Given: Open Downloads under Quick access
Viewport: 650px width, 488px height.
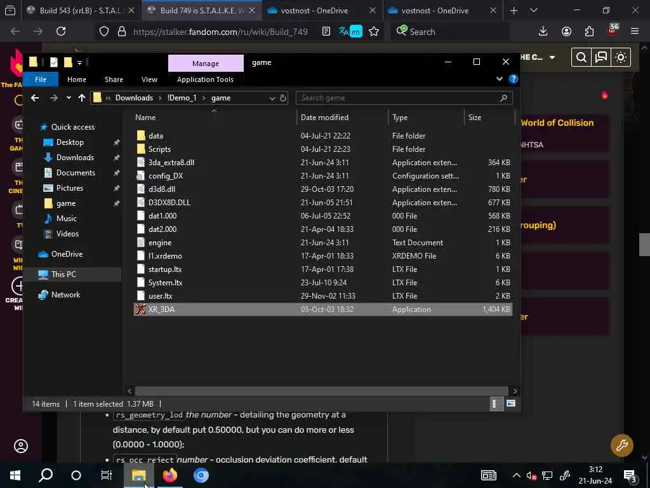Looking at the screenshot, I should (x=75, y=158).
